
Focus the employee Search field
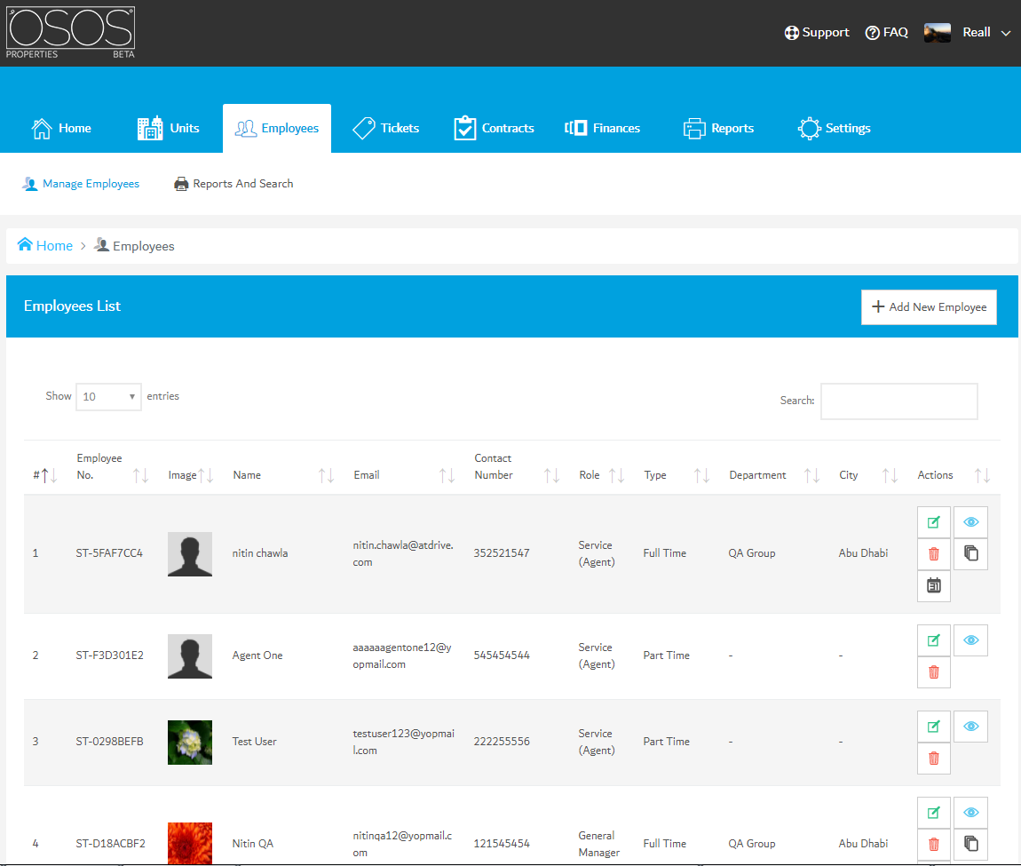[898, 401]
